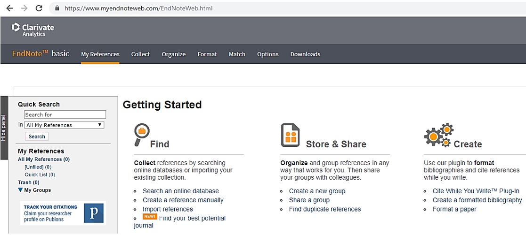Switch to the Organize tab

(173, 54)
